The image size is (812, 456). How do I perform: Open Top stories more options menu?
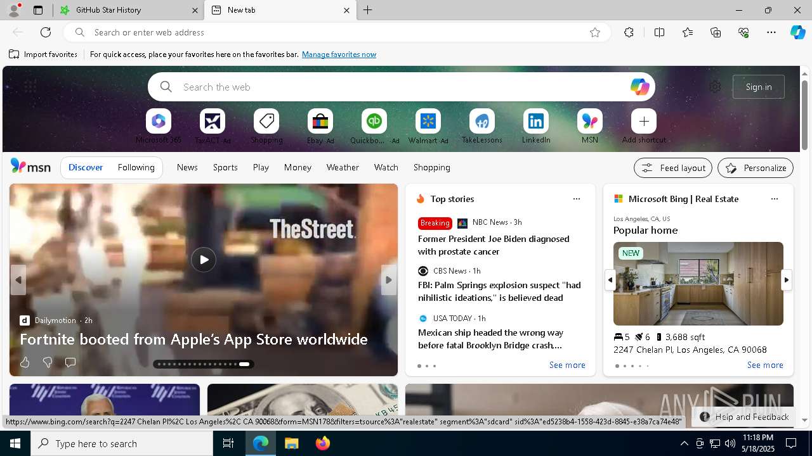coord(577,199)
